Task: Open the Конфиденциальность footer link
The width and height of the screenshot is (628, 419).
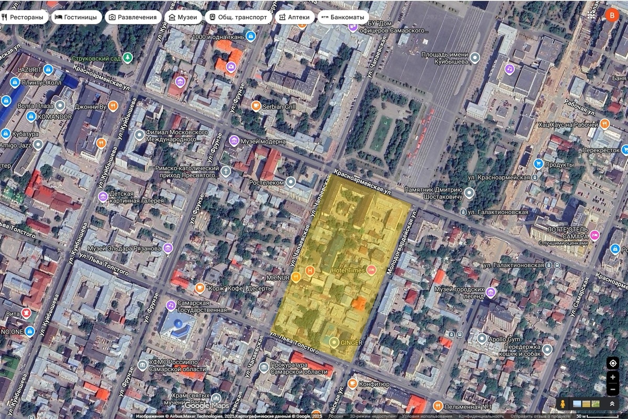Action: (x=481, y=416)
